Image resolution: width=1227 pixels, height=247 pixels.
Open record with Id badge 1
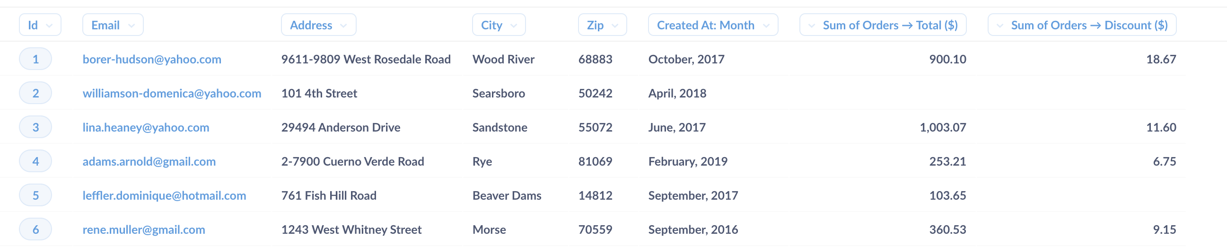(x=35, y=59)
